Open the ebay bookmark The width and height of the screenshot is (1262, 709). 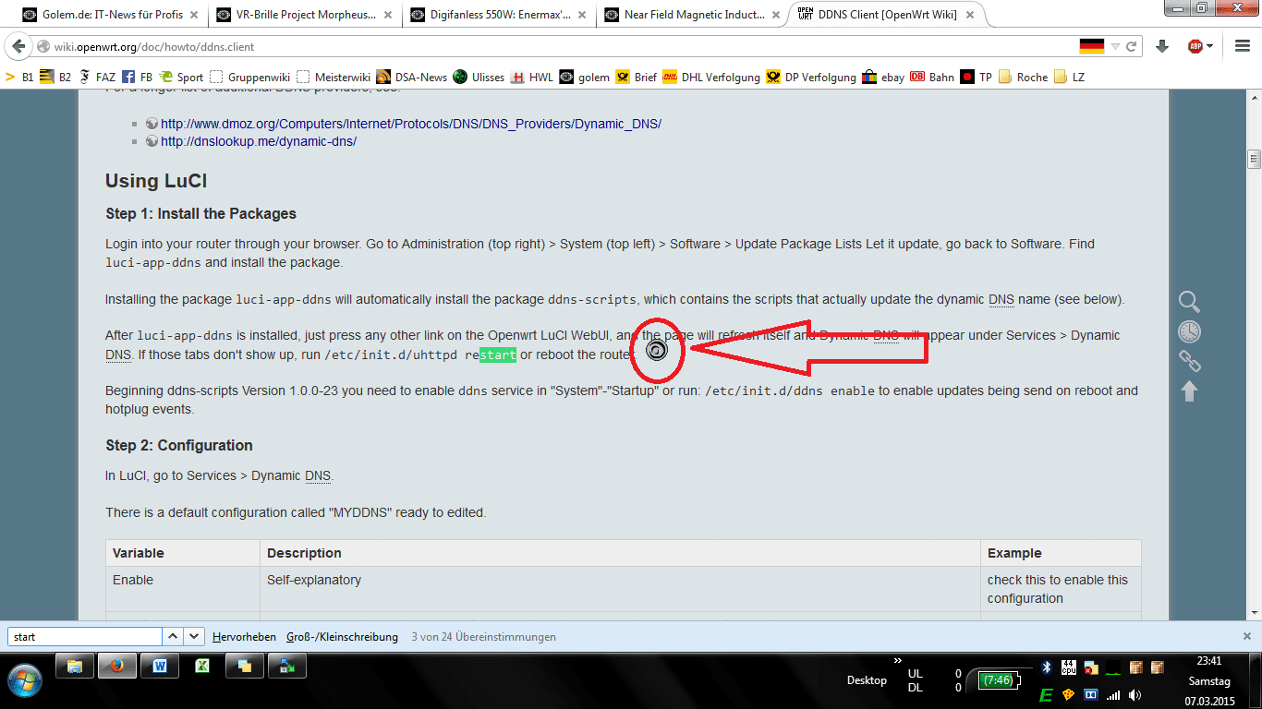tap(883, 78)
